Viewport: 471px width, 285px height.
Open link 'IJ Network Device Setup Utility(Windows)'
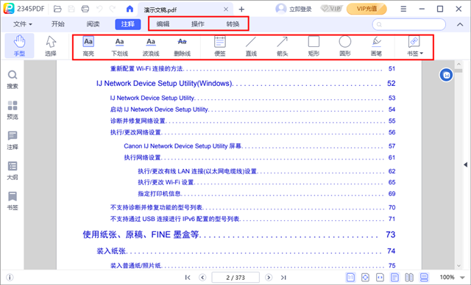click(x=164, y=83)
